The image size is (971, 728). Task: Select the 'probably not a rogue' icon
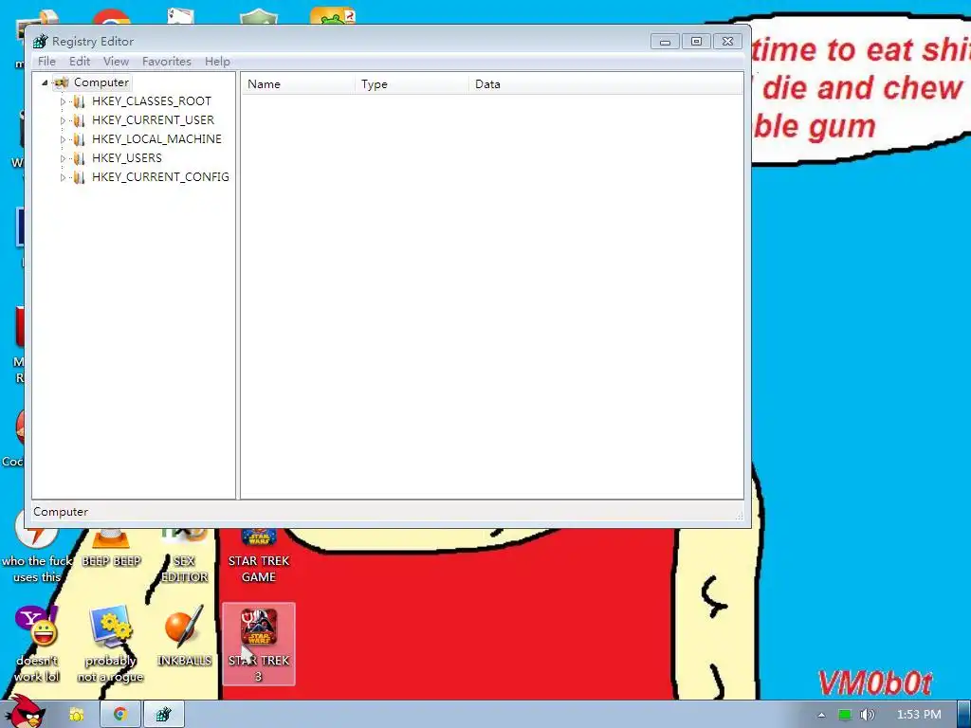(110, 644)
